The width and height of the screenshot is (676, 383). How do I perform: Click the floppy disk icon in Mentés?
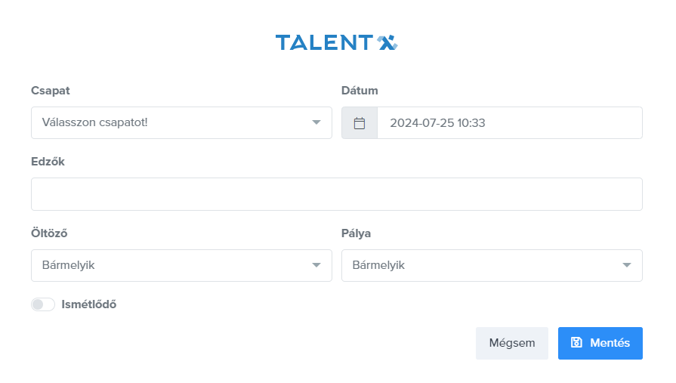pos(576,343)
